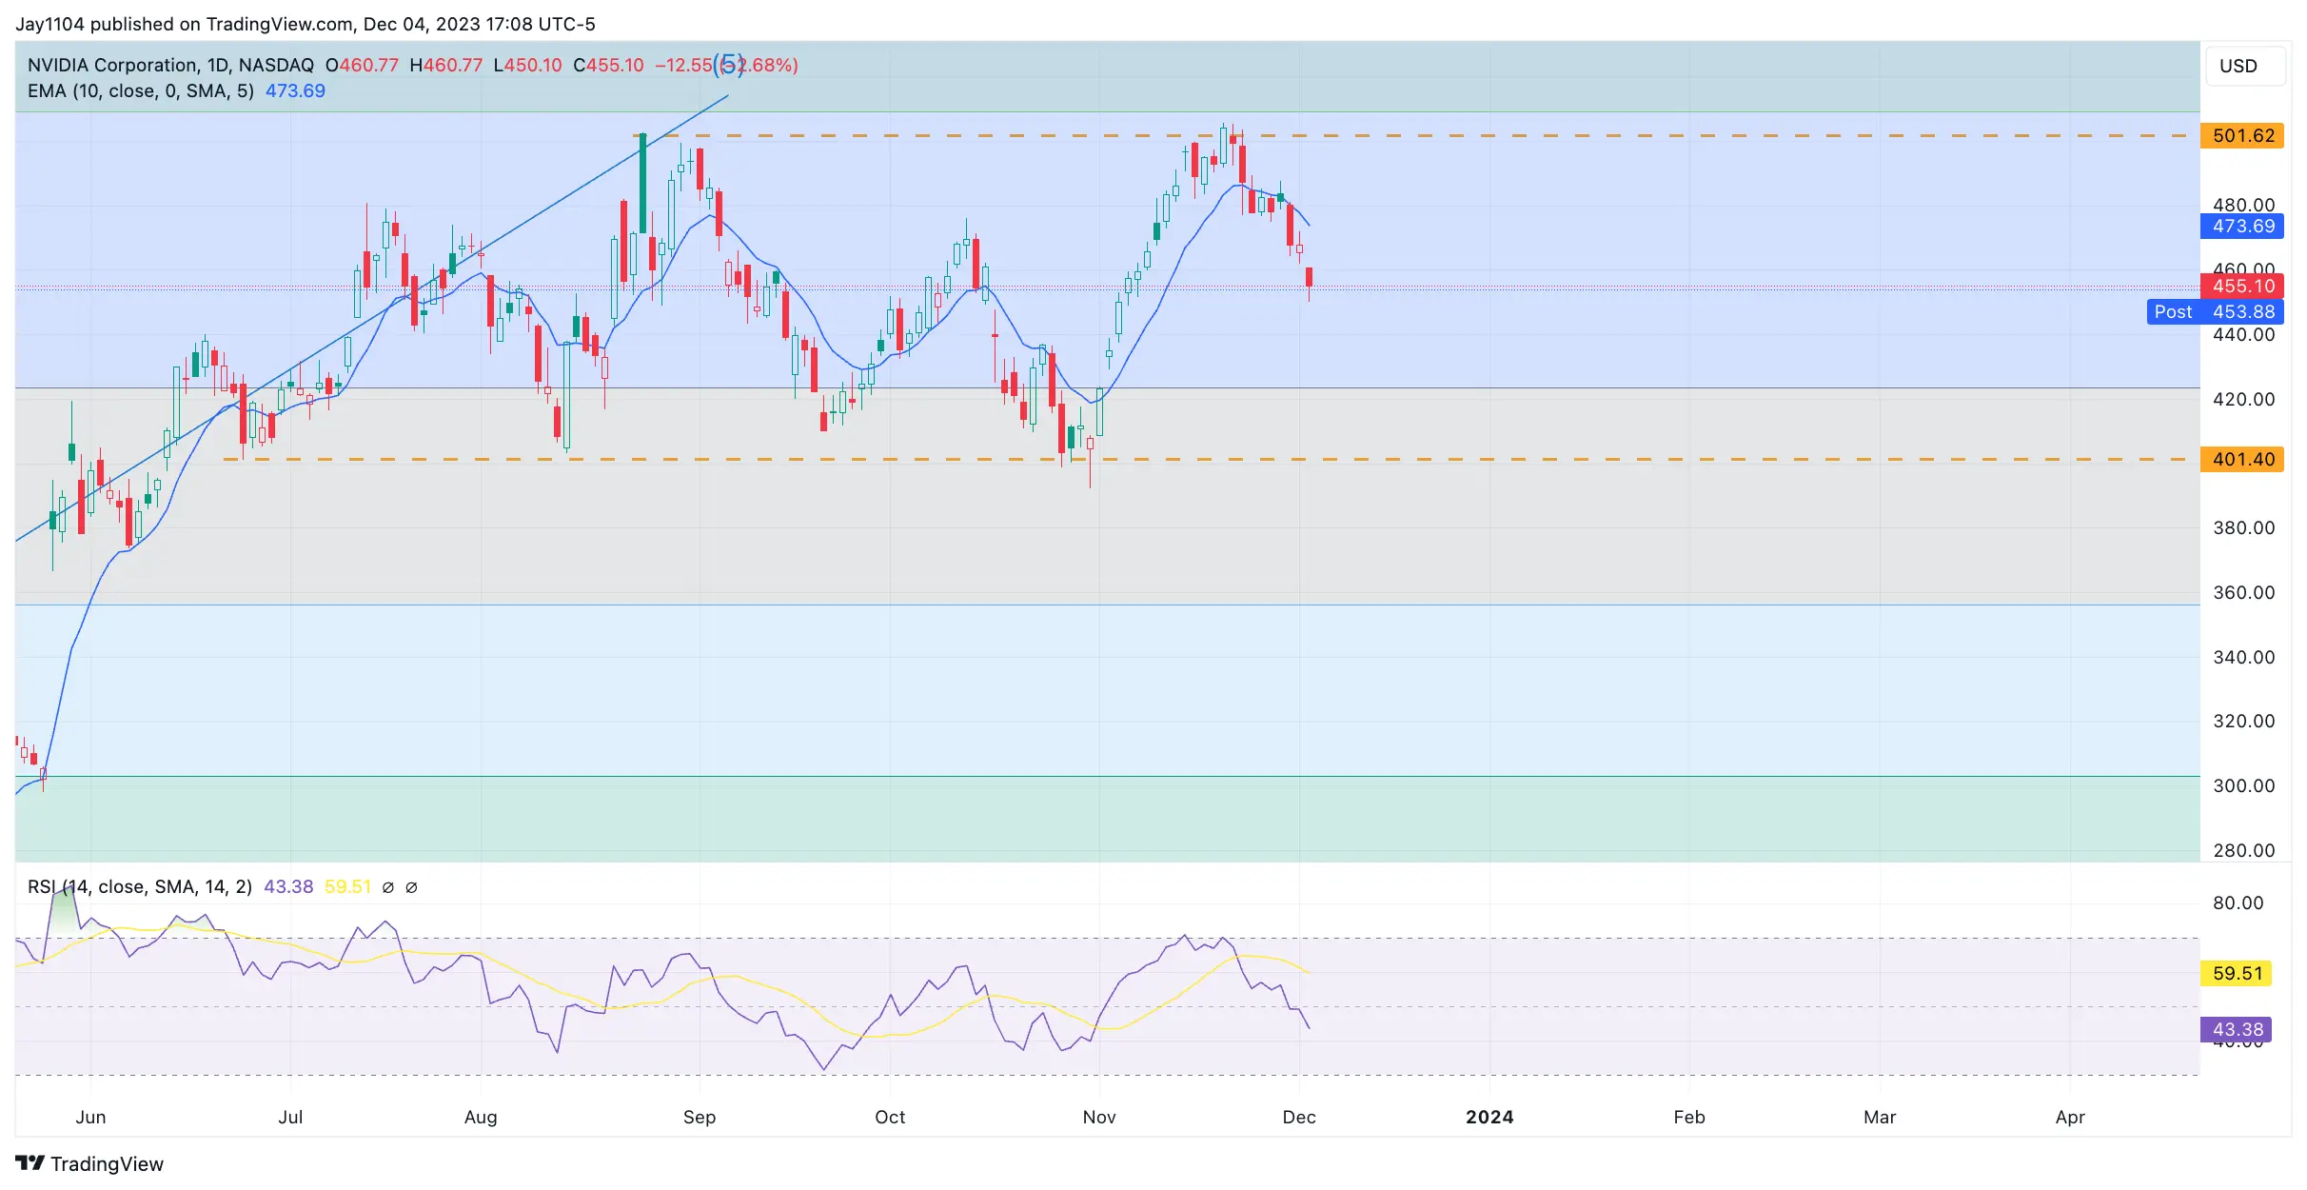Click the closing price C455.10 in header

[x=608, y=65]
